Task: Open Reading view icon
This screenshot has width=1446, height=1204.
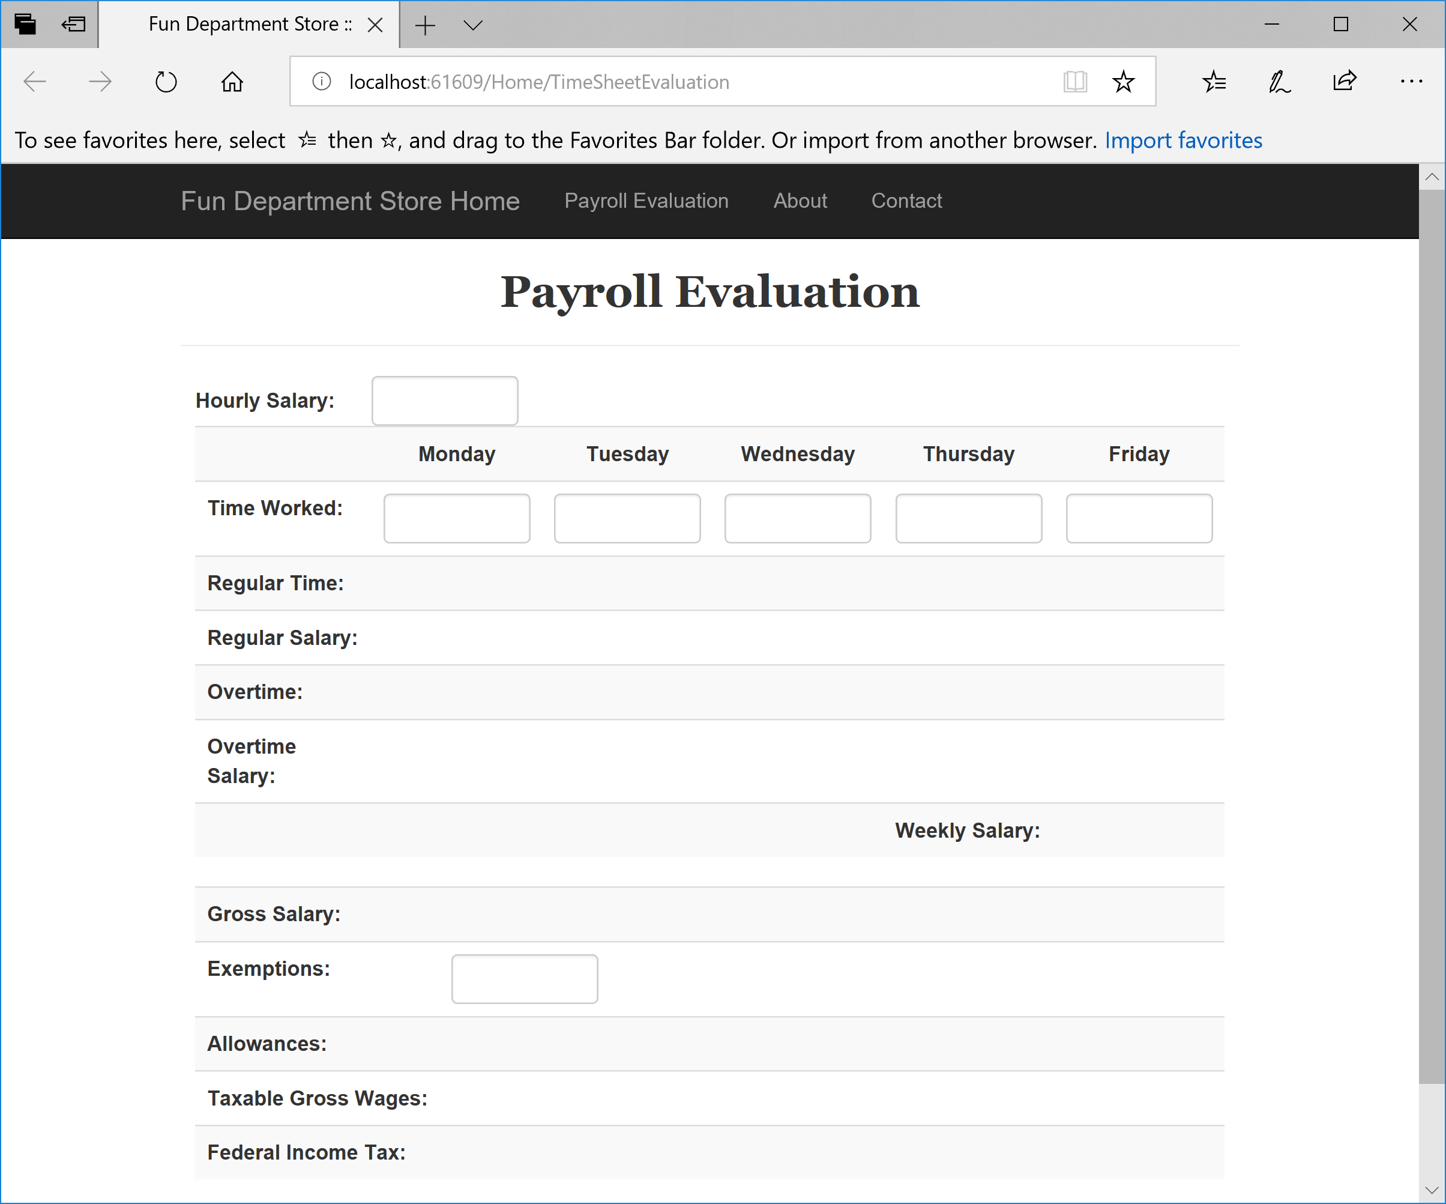Action: (x=1075, y=82)
